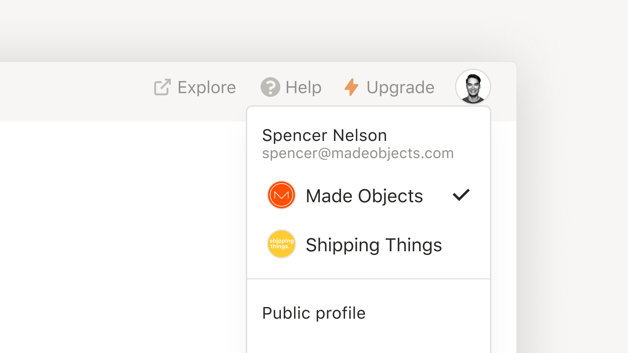Screen dimensions: 628x353
Task: Click the yellow Shipping Things logo icon
Action: 281,244
